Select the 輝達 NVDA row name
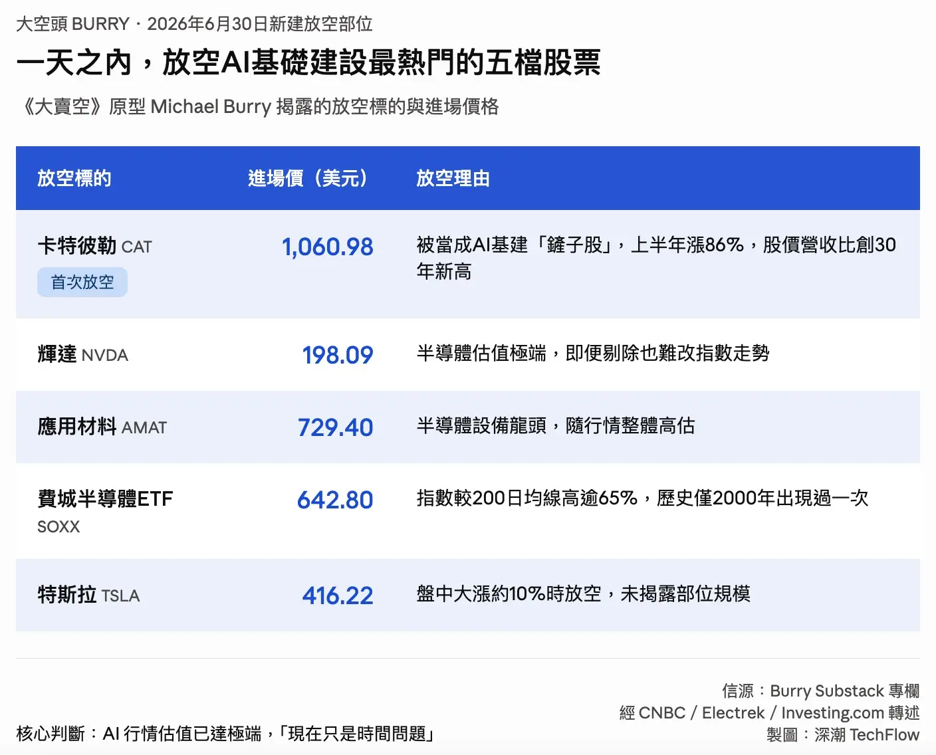Viewport: 936px width, 755px height. (83, 354)
